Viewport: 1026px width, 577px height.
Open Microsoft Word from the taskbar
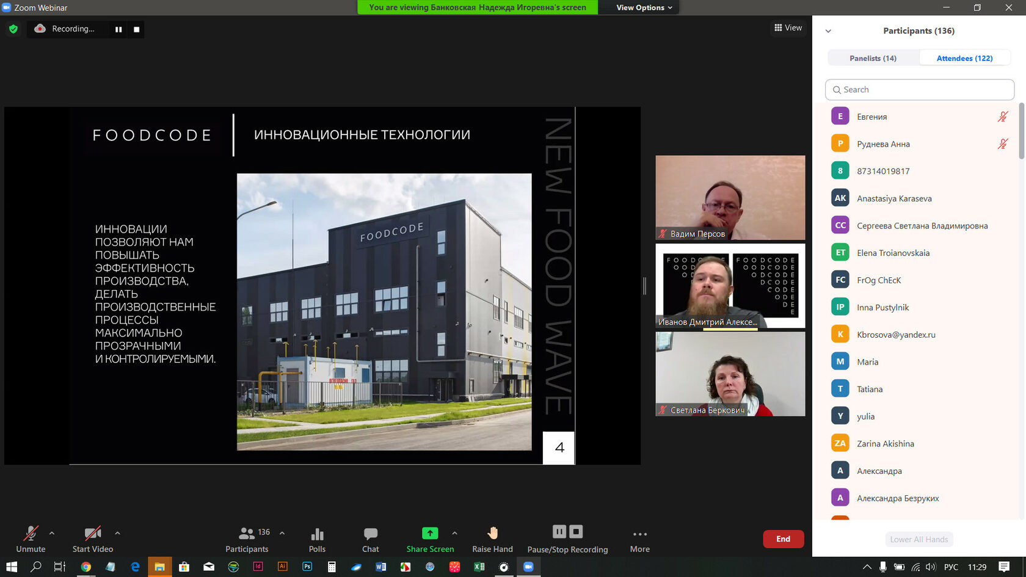[381, 567]
